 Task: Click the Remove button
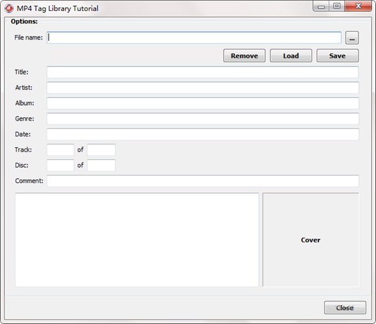click(244, 56)
